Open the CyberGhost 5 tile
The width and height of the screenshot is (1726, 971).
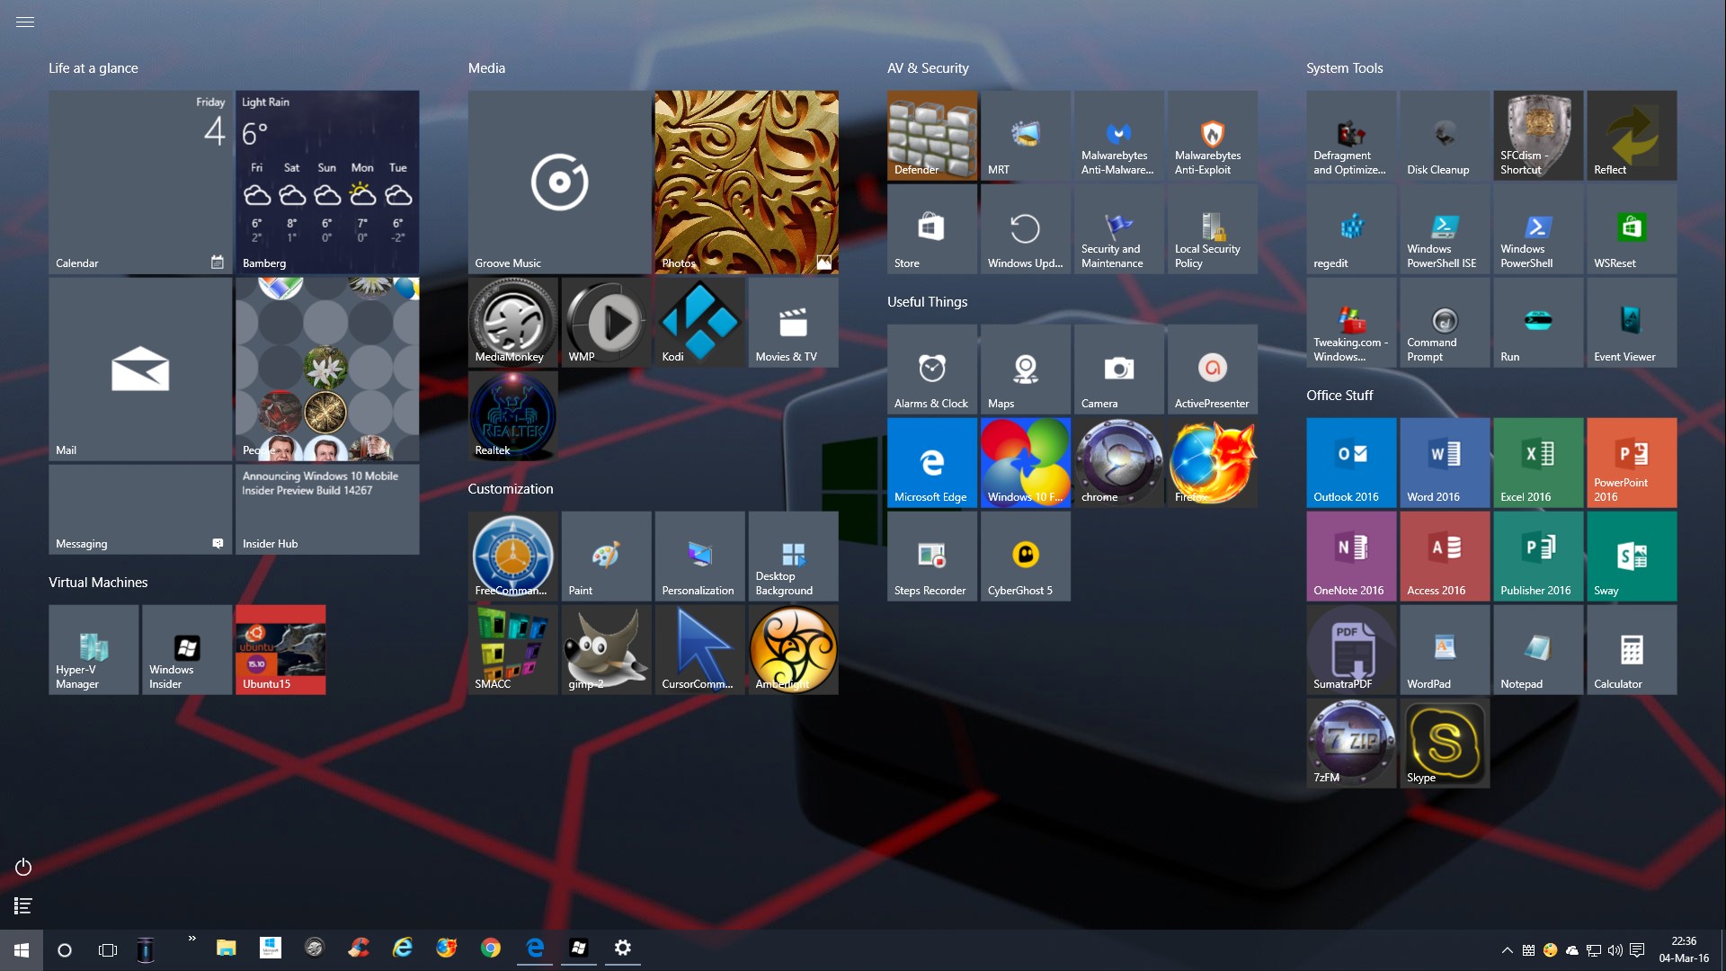1025,556
